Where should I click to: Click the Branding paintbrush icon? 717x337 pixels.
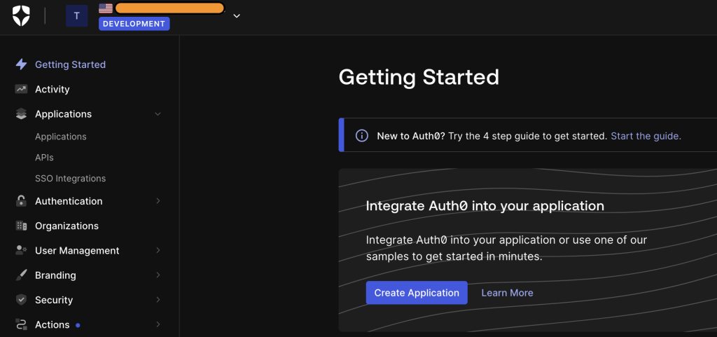coord(21,275)
